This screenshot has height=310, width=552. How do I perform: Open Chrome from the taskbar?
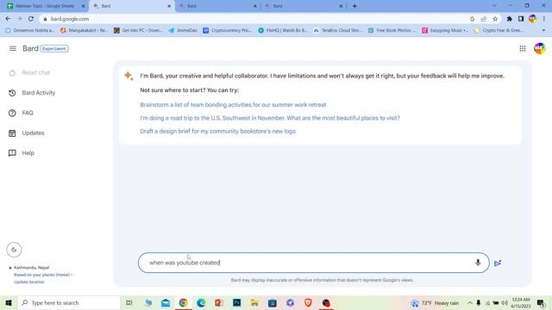[x=183, y=302]
